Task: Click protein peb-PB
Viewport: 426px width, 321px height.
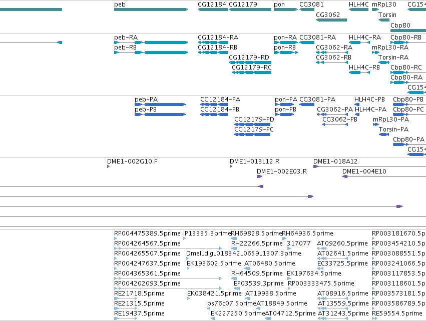Action: [160, 114]
